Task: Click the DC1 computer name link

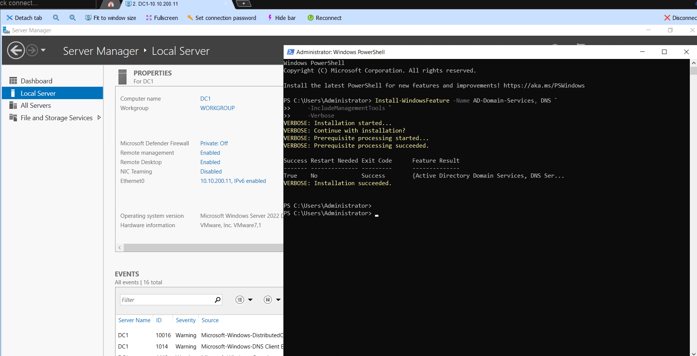Action: coord(205,99)
